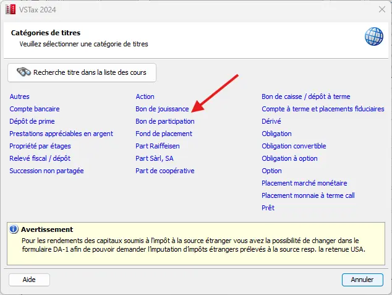This screenshot has width=392, height=295.
Task: Choose the Action securities category
Action: tap(145, 96)
